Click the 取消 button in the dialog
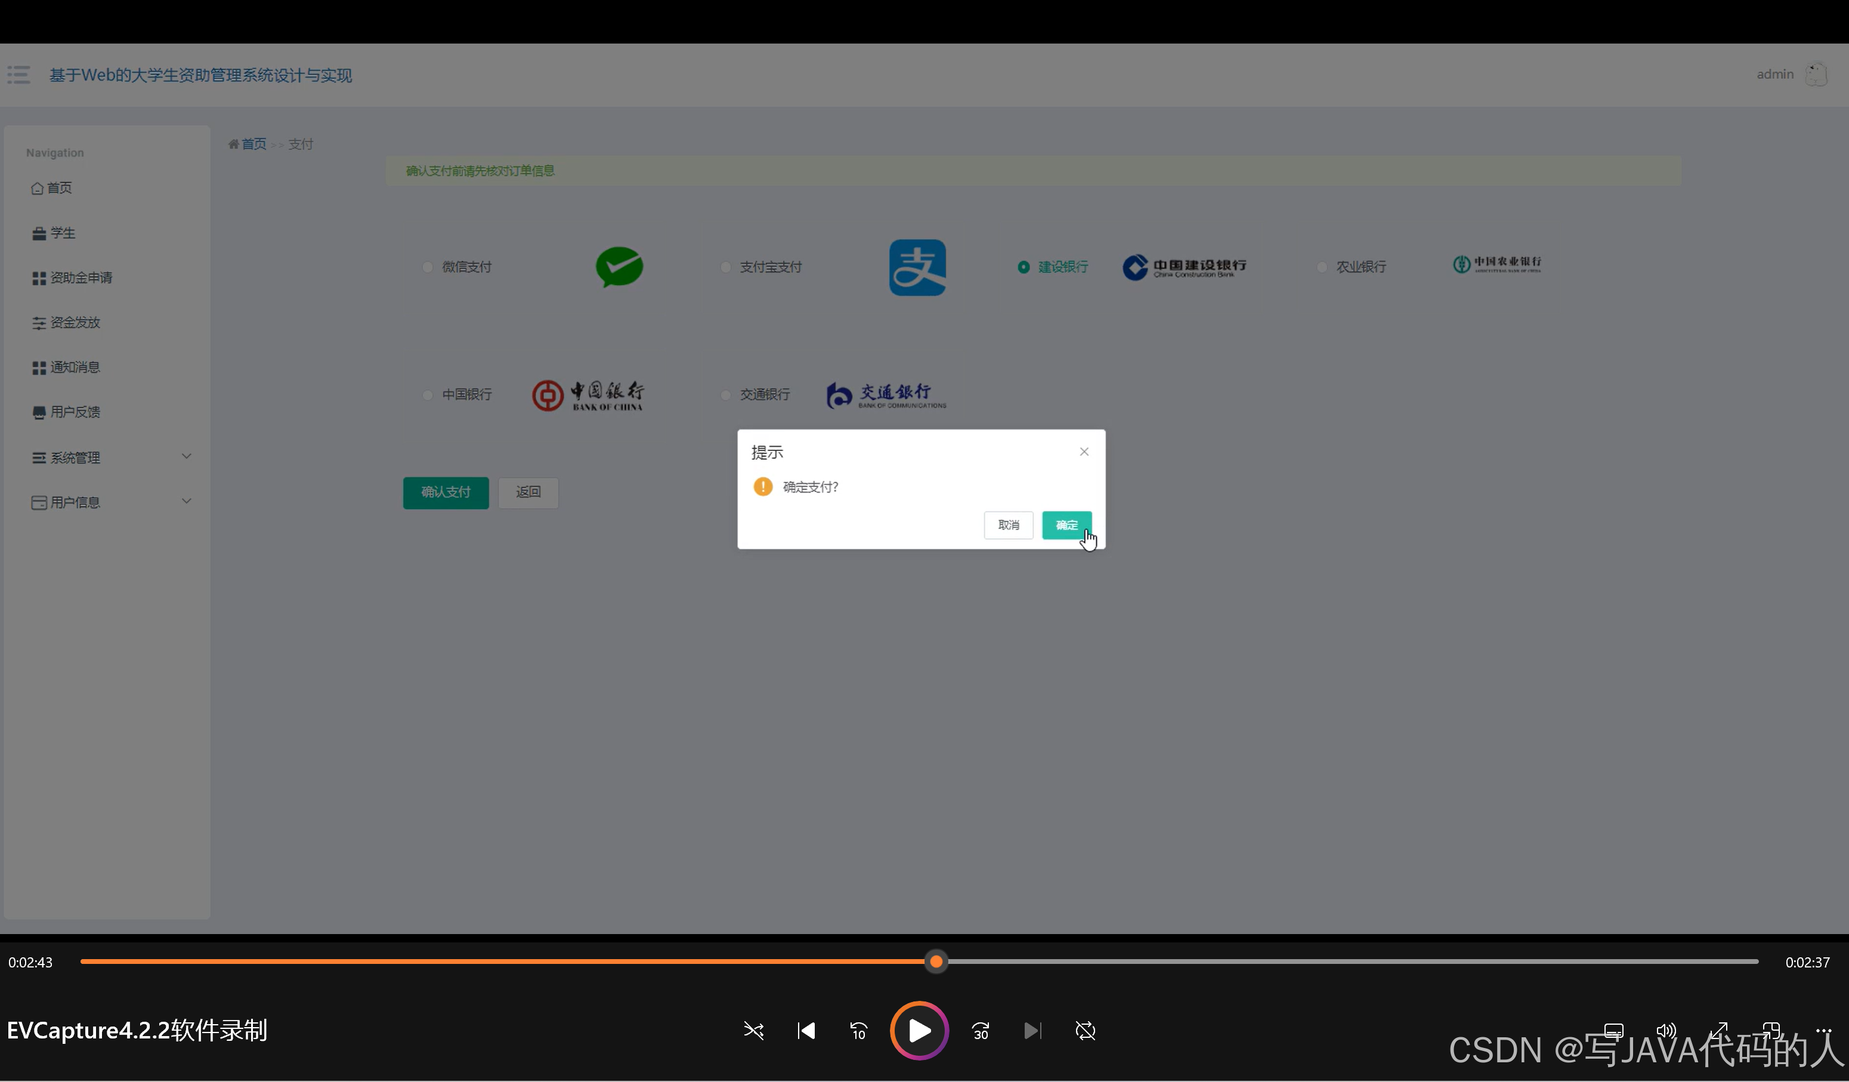1849x1082 pixels. pyautogui.click(x=1008, y=525)
